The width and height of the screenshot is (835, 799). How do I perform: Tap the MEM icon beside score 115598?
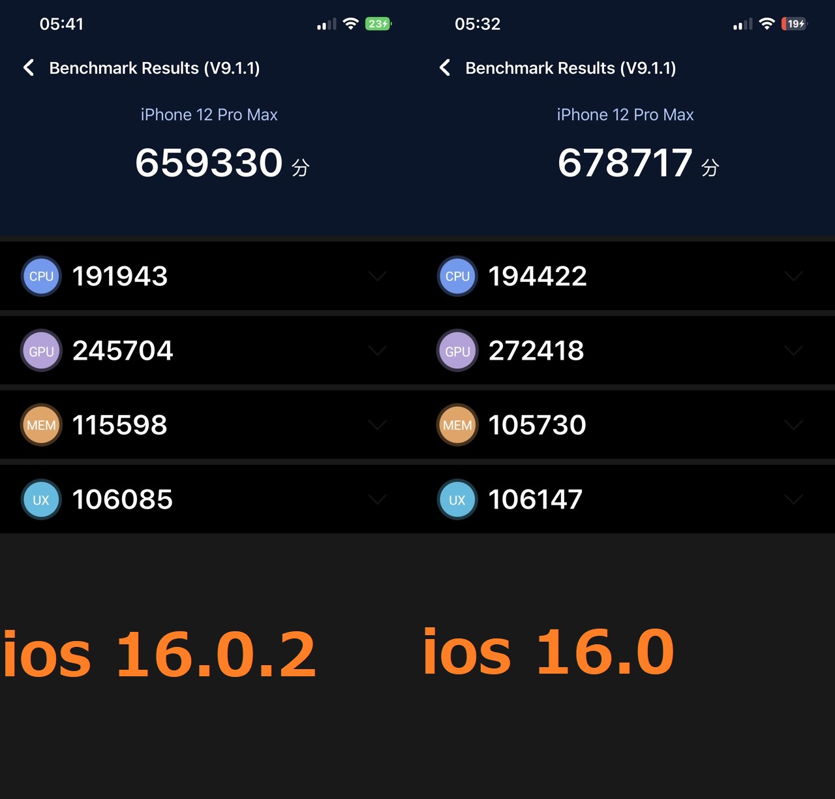[41, 425]
